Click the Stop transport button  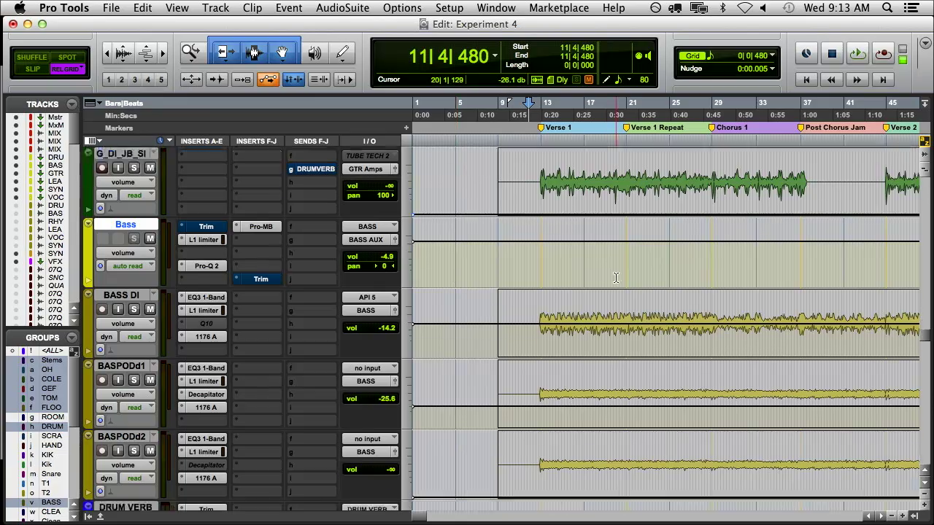[x=832, y=53]
